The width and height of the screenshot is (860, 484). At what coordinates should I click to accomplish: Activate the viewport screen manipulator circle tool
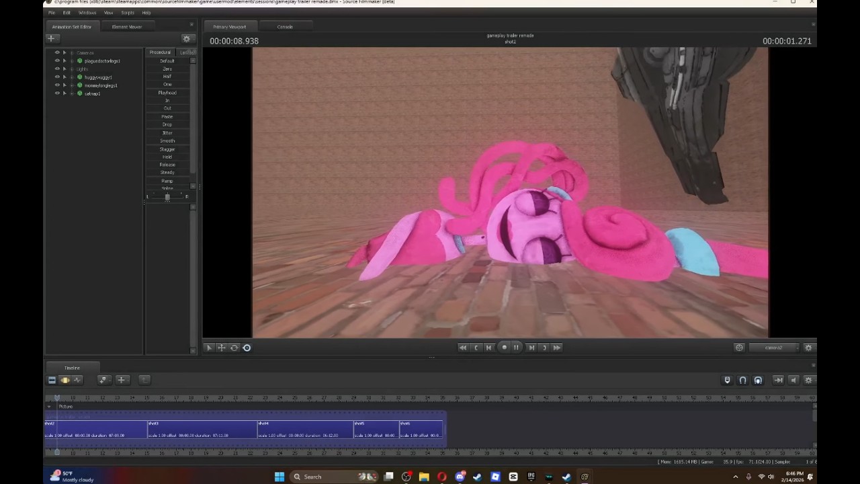point(247,348)
